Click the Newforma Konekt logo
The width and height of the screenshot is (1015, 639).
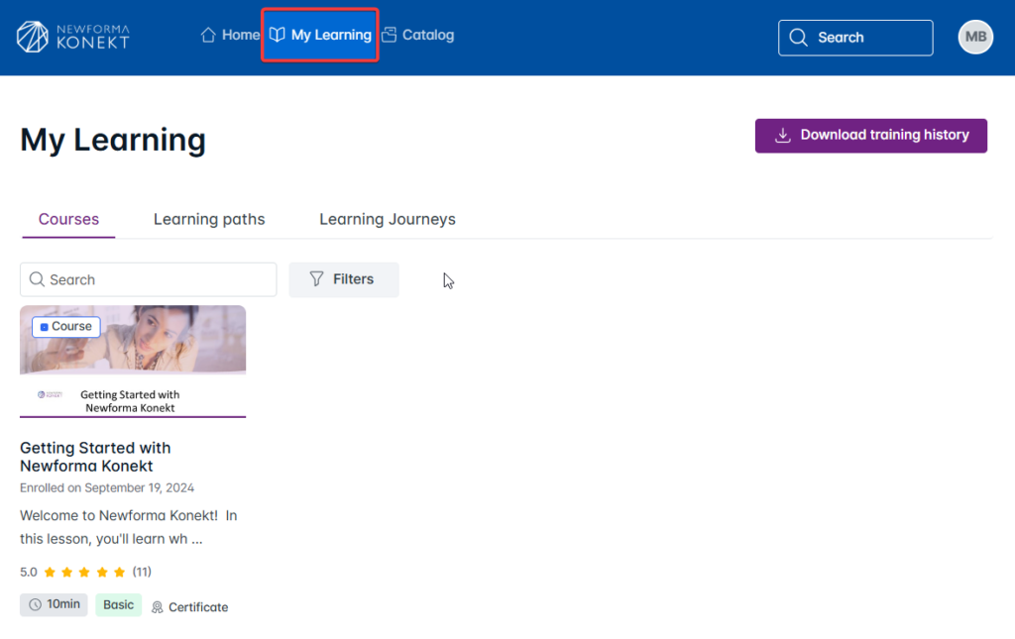coord(72,37)
